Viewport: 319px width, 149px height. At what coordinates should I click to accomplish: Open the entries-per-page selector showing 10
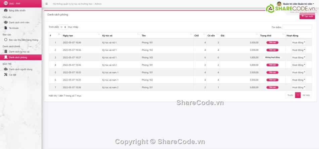coord(63,27)
